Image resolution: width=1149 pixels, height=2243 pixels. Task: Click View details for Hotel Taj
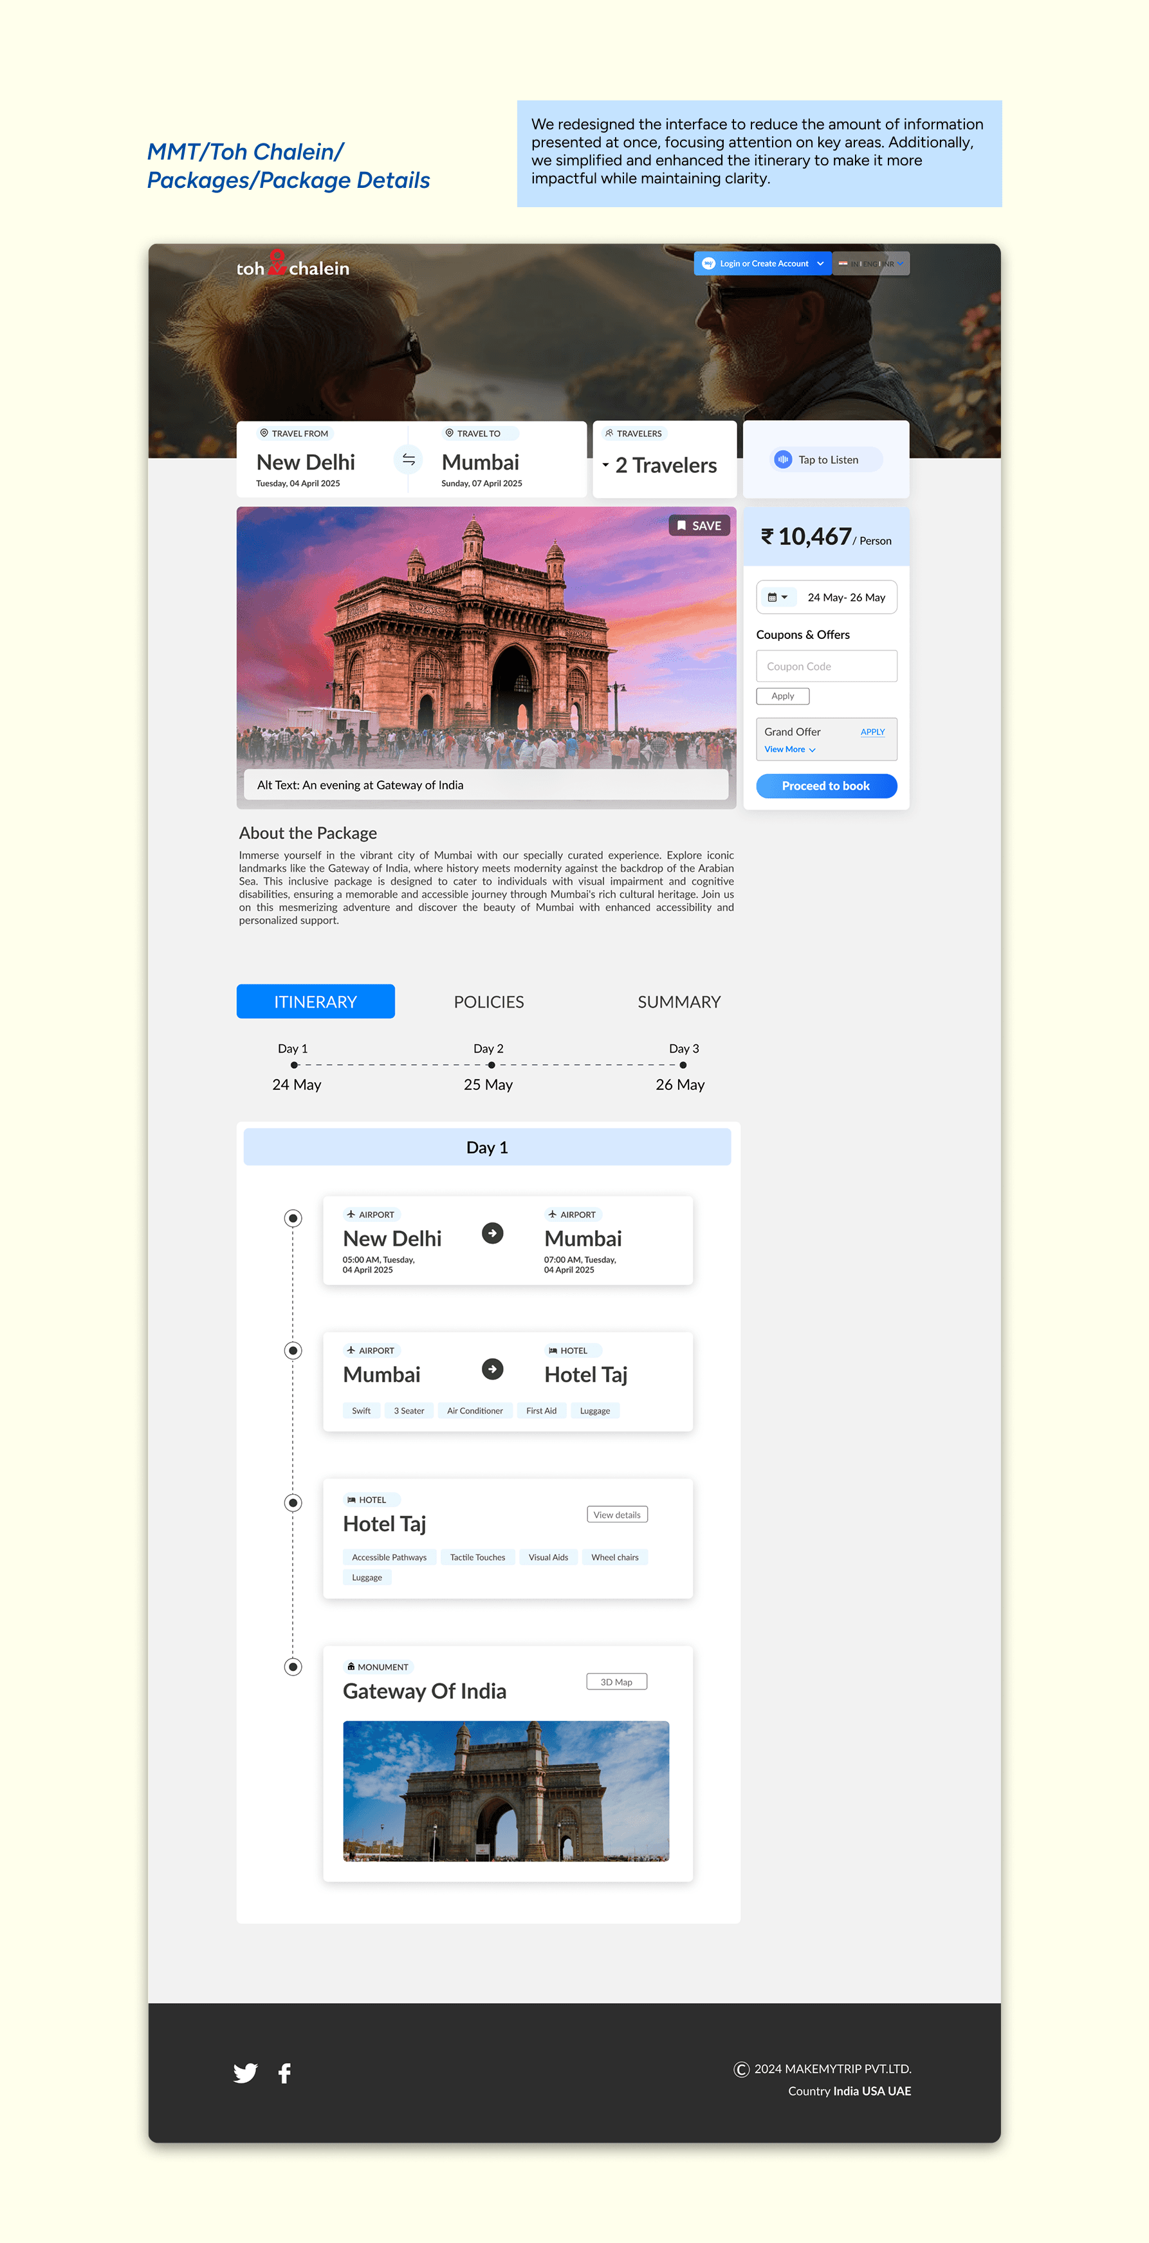[x=617, y=1515]
